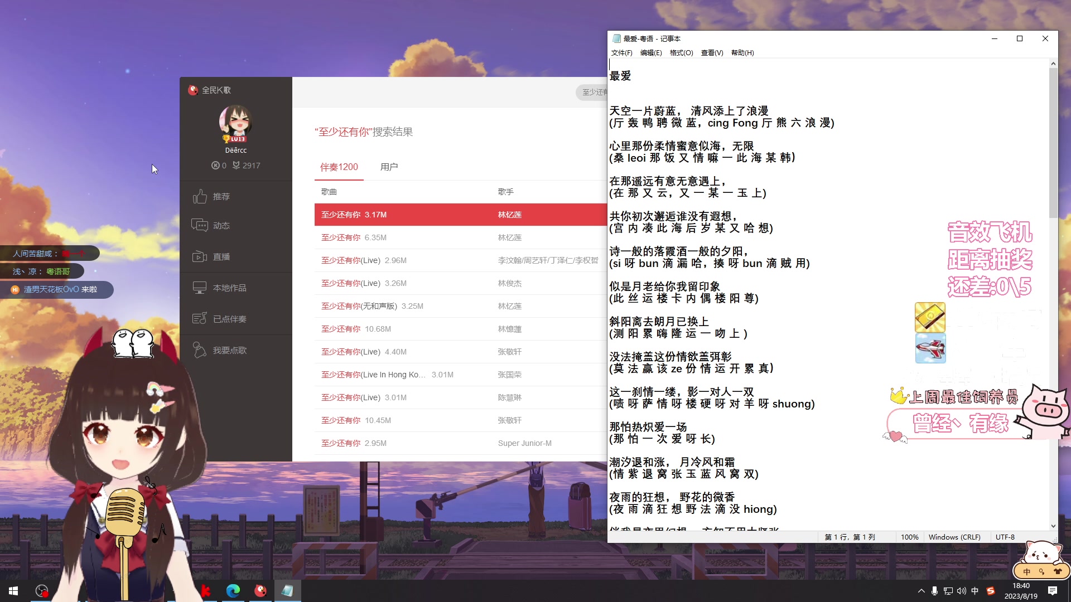Open the red K app in taskbar
This screenshot has width=1071, height=602.
click(x=205, y=591)
